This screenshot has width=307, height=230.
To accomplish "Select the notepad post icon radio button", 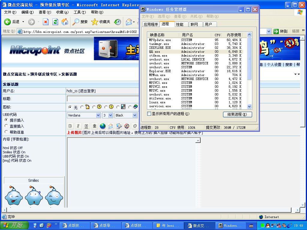I will (82, 107).
